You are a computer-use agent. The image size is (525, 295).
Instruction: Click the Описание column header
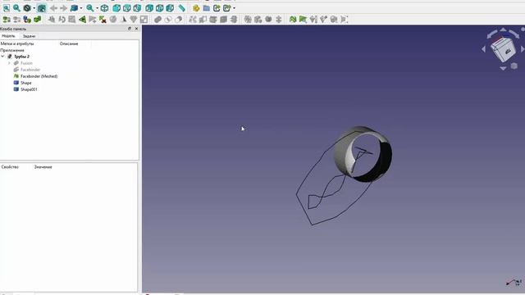coord(69,43)
